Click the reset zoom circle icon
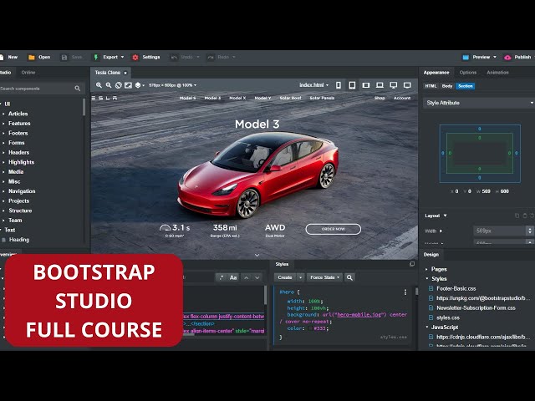 pos(119,85)
